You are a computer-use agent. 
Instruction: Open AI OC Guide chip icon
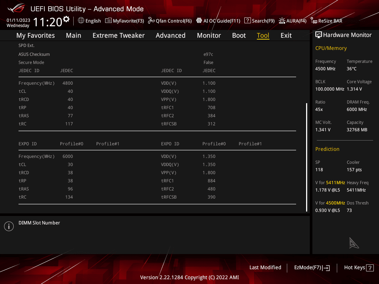point(199,21)
